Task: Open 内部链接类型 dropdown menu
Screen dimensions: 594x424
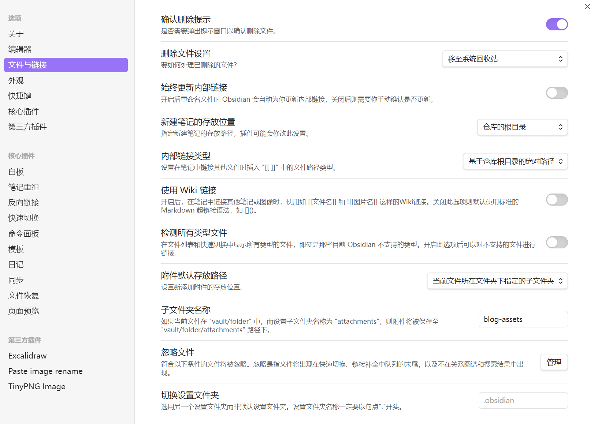Action: pyautogui.click(x=515, y=161)
